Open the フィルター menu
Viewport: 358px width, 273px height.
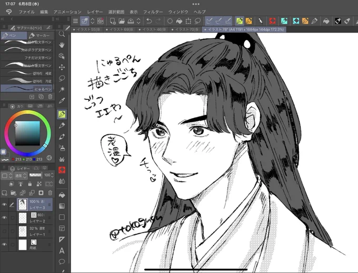153,12
